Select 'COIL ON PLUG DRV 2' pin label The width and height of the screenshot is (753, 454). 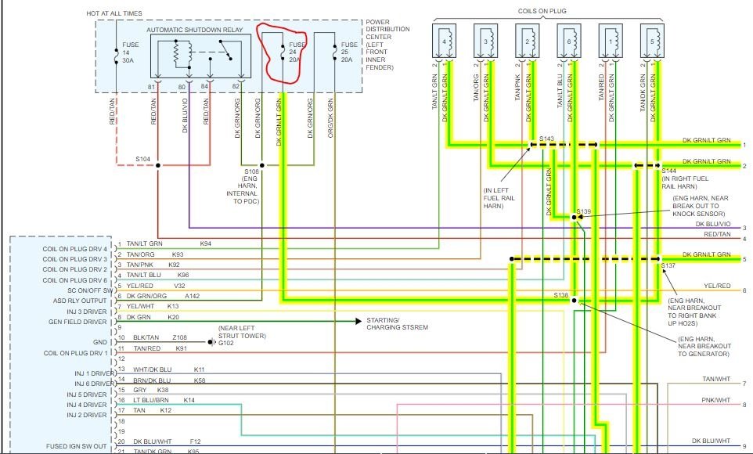point(75,269)
